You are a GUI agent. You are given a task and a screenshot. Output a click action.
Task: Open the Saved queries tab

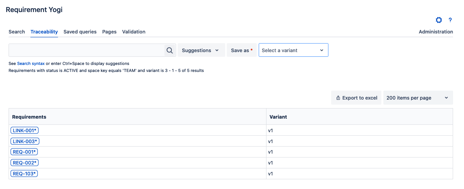click(x=80, y=32)
